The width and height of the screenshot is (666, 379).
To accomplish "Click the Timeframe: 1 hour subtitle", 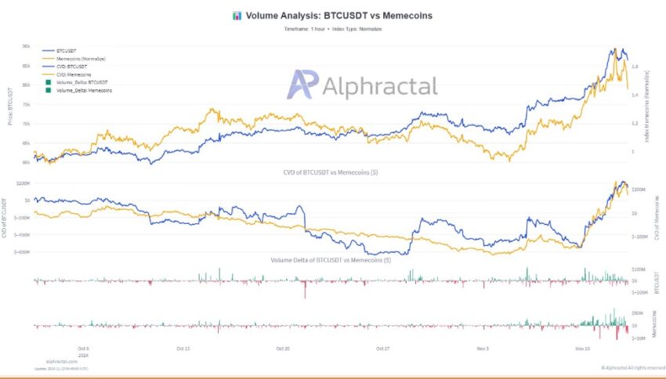I will (x=305, y=29).
